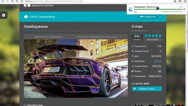
Task: Focus the address bar showing 7themes.su URL
Action: coord(96,1)
